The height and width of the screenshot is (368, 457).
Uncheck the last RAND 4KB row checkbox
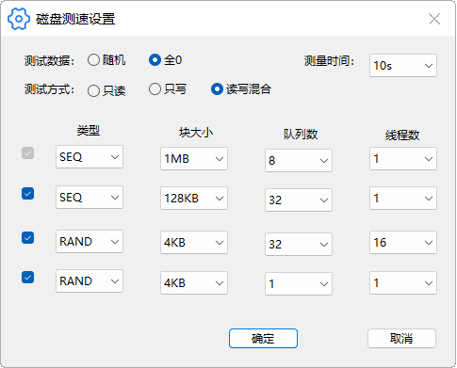pos(27,277)
